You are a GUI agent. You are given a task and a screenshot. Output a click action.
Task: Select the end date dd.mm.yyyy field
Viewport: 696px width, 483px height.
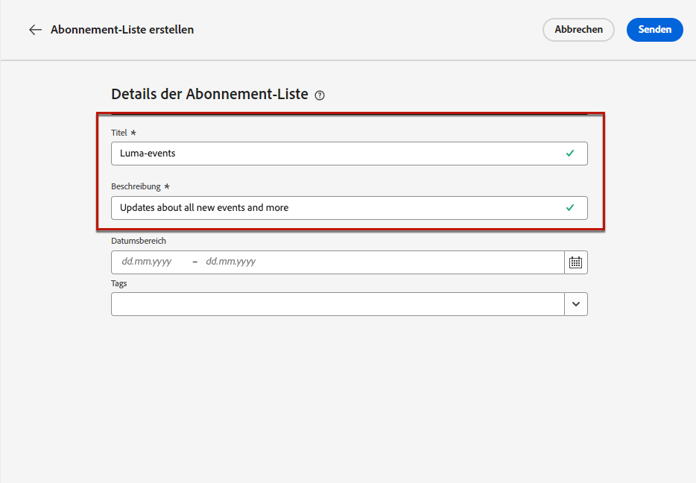click(231, 262)
